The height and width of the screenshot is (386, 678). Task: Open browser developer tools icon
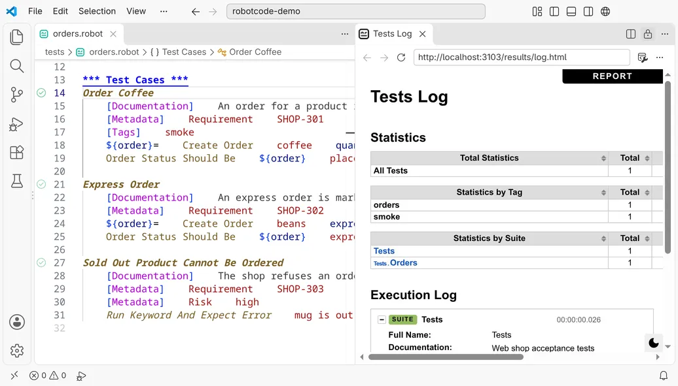click(643, 57)
